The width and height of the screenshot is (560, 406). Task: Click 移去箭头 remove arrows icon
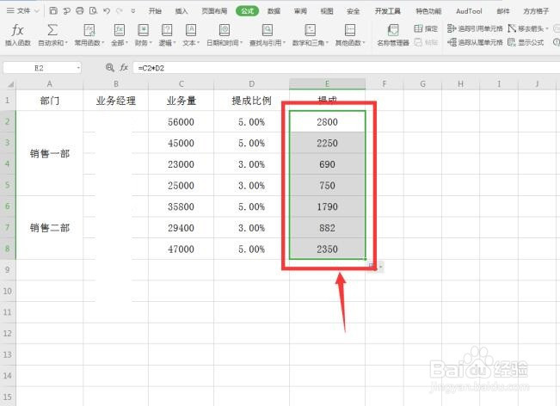(x=512, y=28)
